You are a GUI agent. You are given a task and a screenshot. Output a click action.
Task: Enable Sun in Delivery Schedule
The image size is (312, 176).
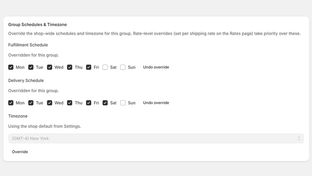tap(123, 103)
